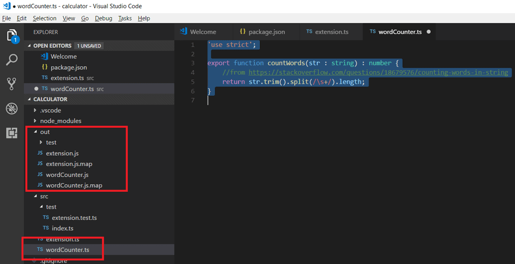
Task: Click the stackoverflow URL in the comment
Action: pos(378,72)
